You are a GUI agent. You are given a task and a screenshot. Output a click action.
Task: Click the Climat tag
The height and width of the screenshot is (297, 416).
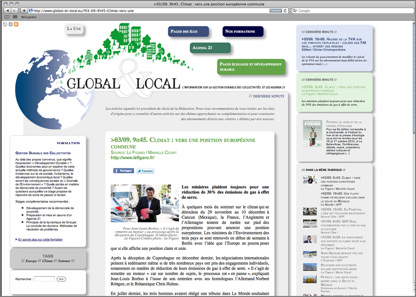coord(48,261)
